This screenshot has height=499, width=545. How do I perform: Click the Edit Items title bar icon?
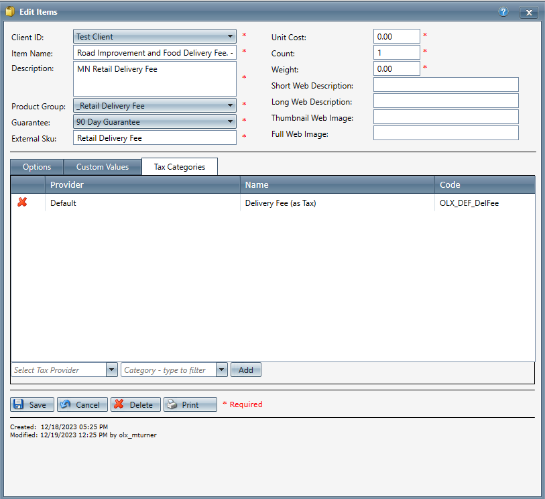click(10, 12)
